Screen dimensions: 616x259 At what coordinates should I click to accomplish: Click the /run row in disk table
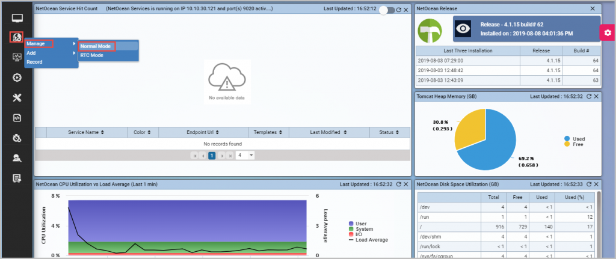click(x=506, y=217)
